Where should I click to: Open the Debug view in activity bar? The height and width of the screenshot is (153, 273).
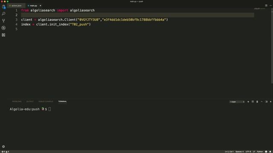tap(3, 28)
